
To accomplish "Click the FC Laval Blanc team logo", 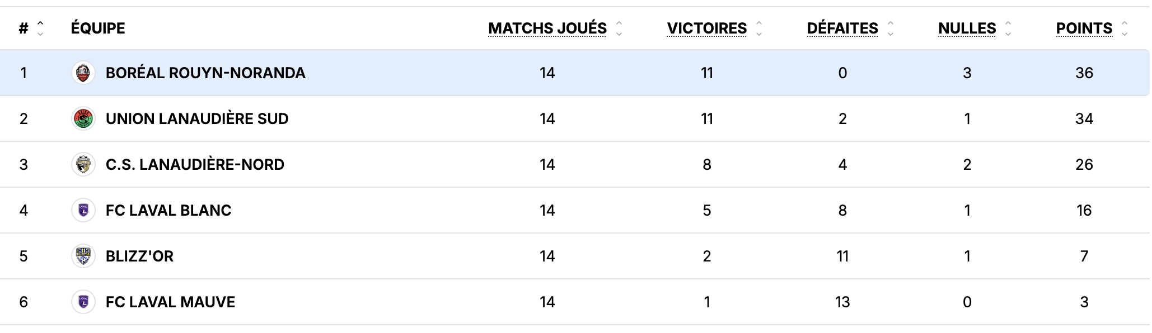I will click(x=83, y=210).
